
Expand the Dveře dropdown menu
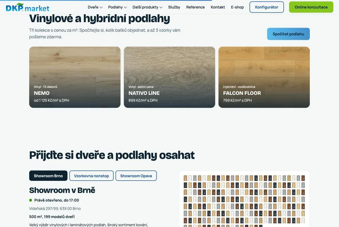pyautogui.click(x=95, y=7)
